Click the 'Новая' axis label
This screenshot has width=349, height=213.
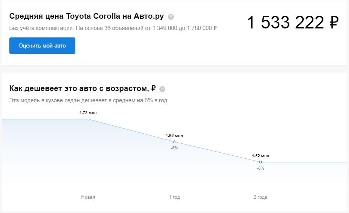[88, 197]
